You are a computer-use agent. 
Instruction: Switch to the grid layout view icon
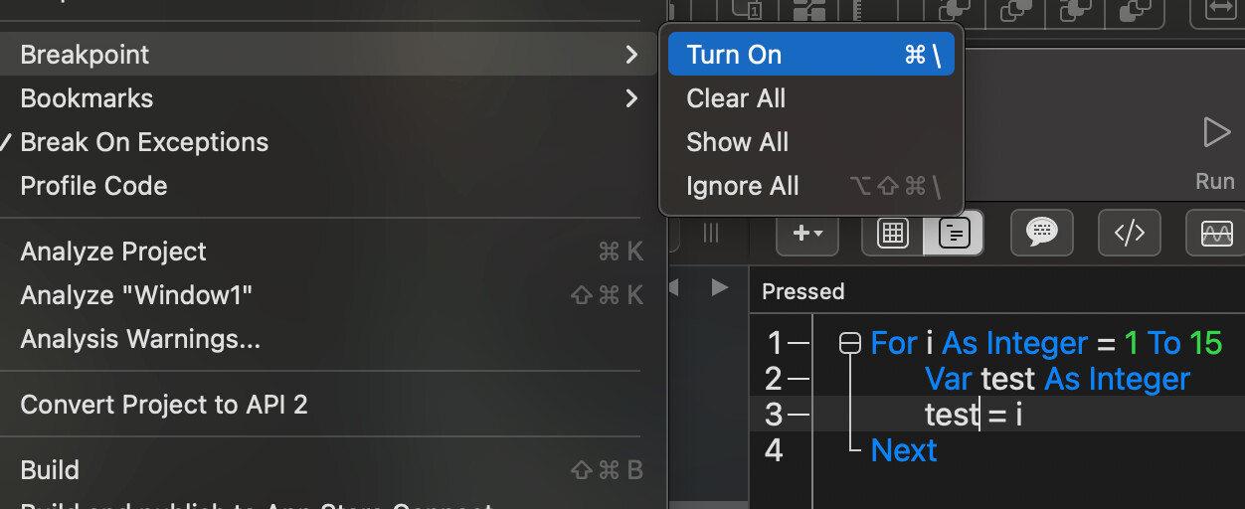[x=892, y=233]
